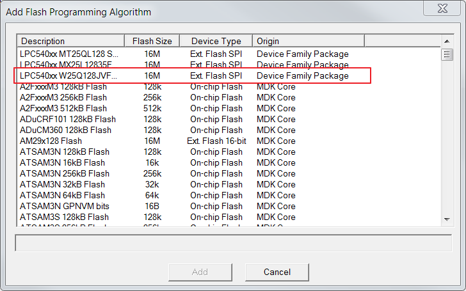Close the Add Flash Programming Algorithm dialog
This screenshot has width=466, height=291.
442,8
